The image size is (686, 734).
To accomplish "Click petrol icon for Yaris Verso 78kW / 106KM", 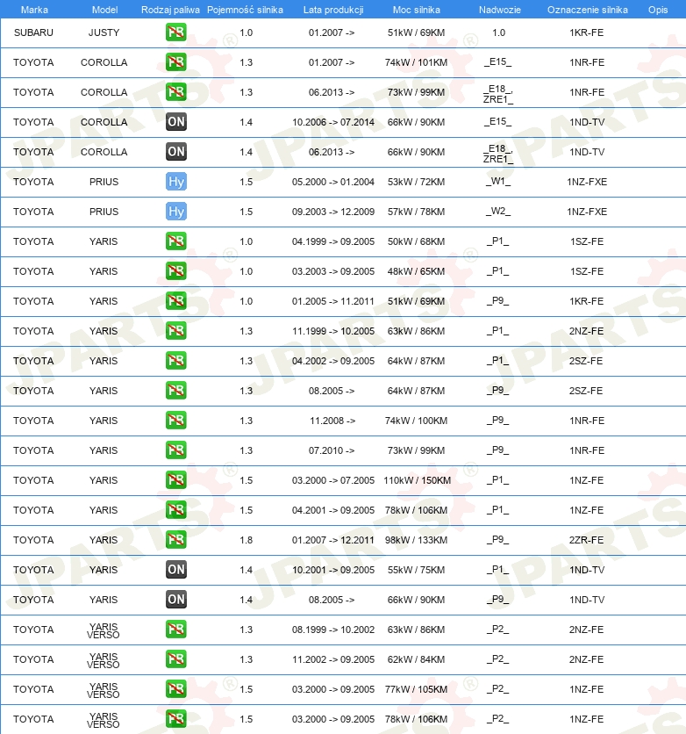I will 175,719.
